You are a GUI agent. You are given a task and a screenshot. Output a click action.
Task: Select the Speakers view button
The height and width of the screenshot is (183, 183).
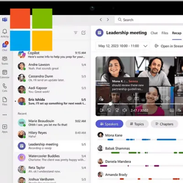click(109, 124)
